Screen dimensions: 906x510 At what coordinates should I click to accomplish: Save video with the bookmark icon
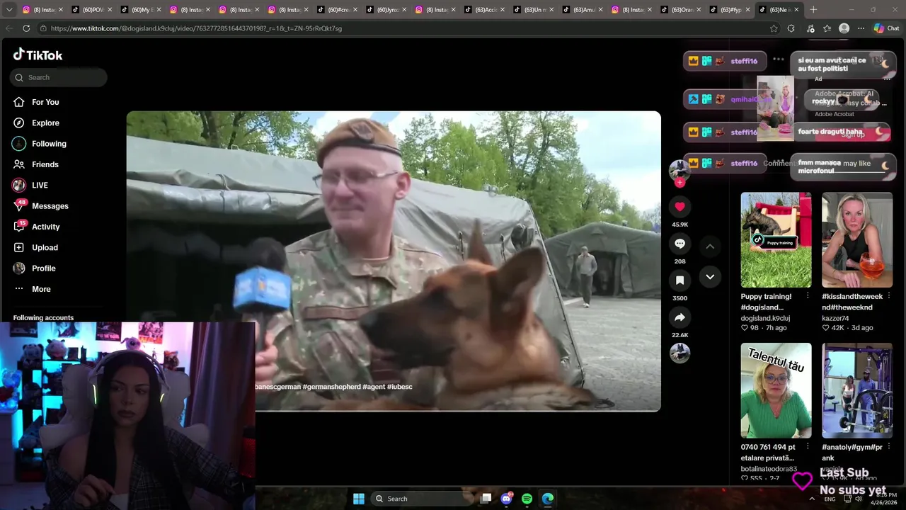click(x=679, y=280)
